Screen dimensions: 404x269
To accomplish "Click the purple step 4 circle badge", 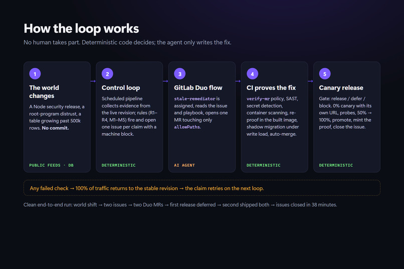I will pyautogui.click(x=253, y=74).
